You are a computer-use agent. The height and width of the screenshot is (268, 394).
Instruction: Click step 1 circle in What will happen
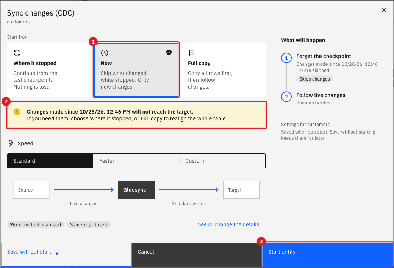(x=286, y=58)
